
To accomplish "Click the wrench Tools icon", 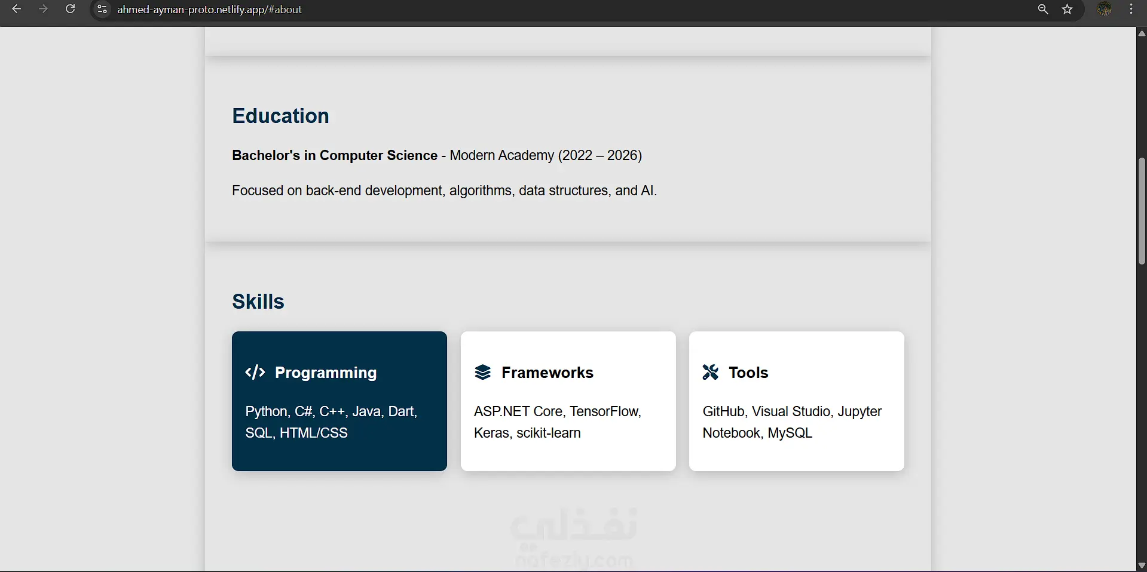I will [x=710, y=373].
